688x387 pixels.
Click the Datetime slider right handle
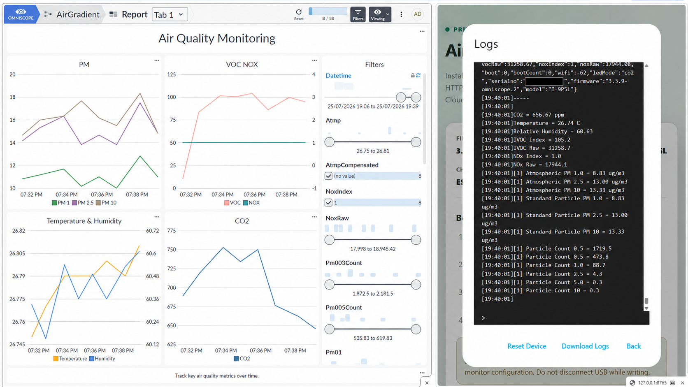[x=416, y=97]
